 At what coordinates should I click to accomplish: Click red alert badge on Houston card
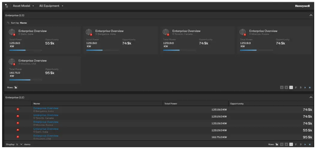click(x=14, y=64)
